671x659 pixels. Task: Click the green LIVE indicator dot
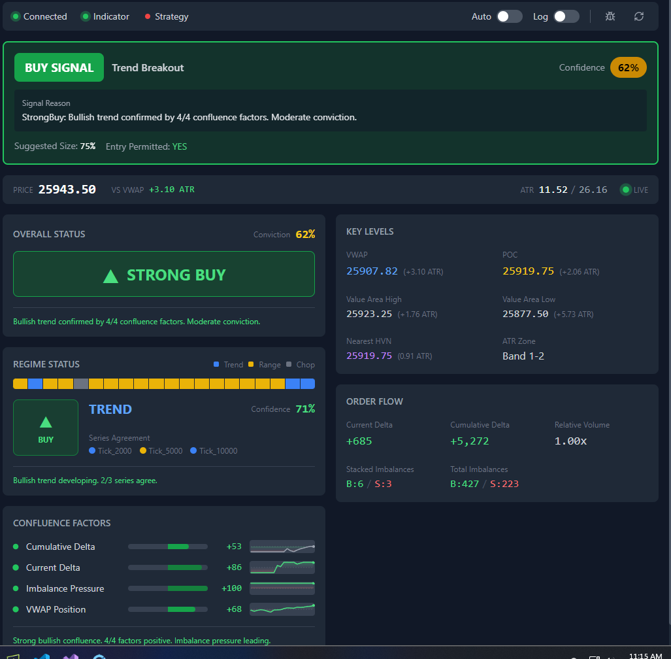[x=626, y=190]
